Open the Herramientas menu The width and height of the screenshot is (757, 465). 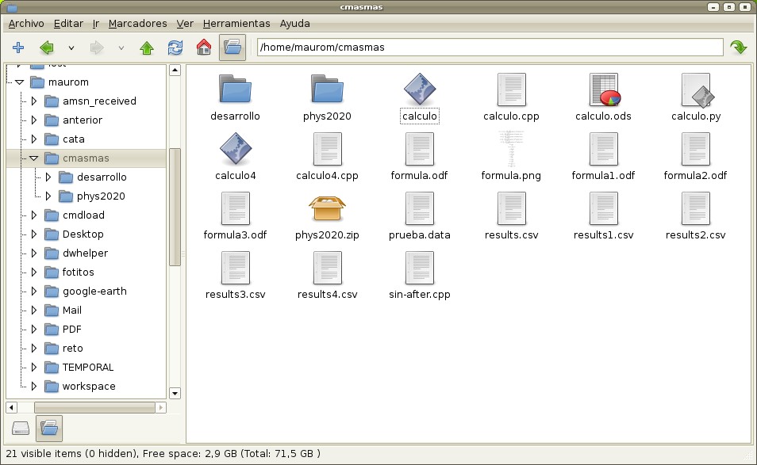pyautogui.click(x=236, y=23)
